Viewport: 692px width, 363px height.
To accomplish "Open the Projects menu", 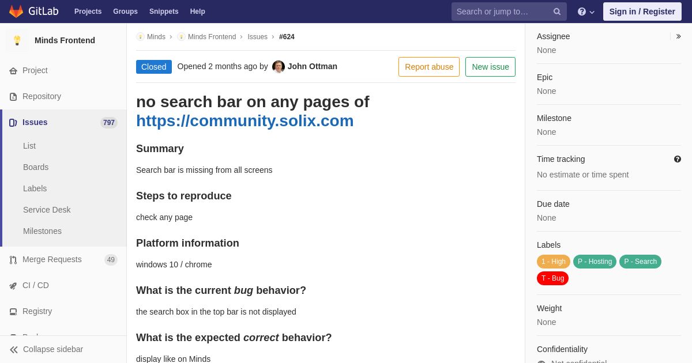I will tap(88, 12).
